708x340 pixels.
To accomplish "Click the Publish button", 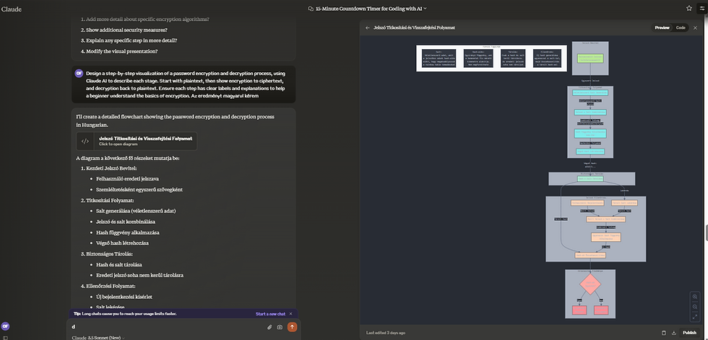I will click(689, 333).
